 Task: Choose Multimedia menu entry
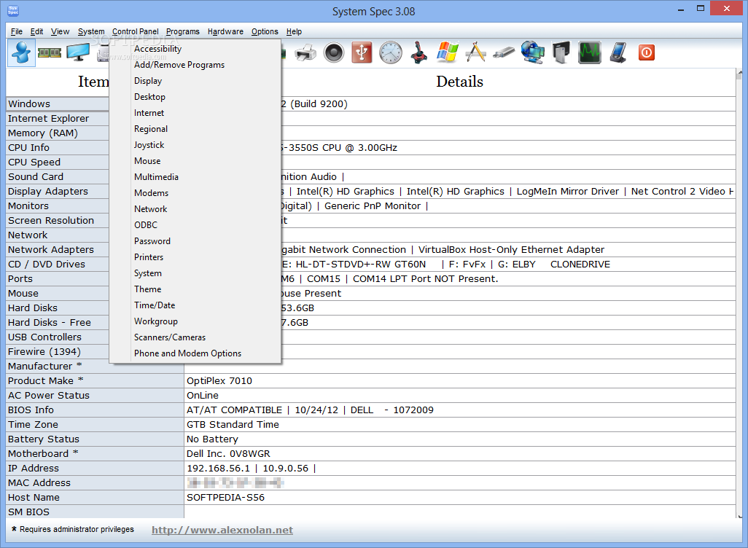tap(195, 177)
